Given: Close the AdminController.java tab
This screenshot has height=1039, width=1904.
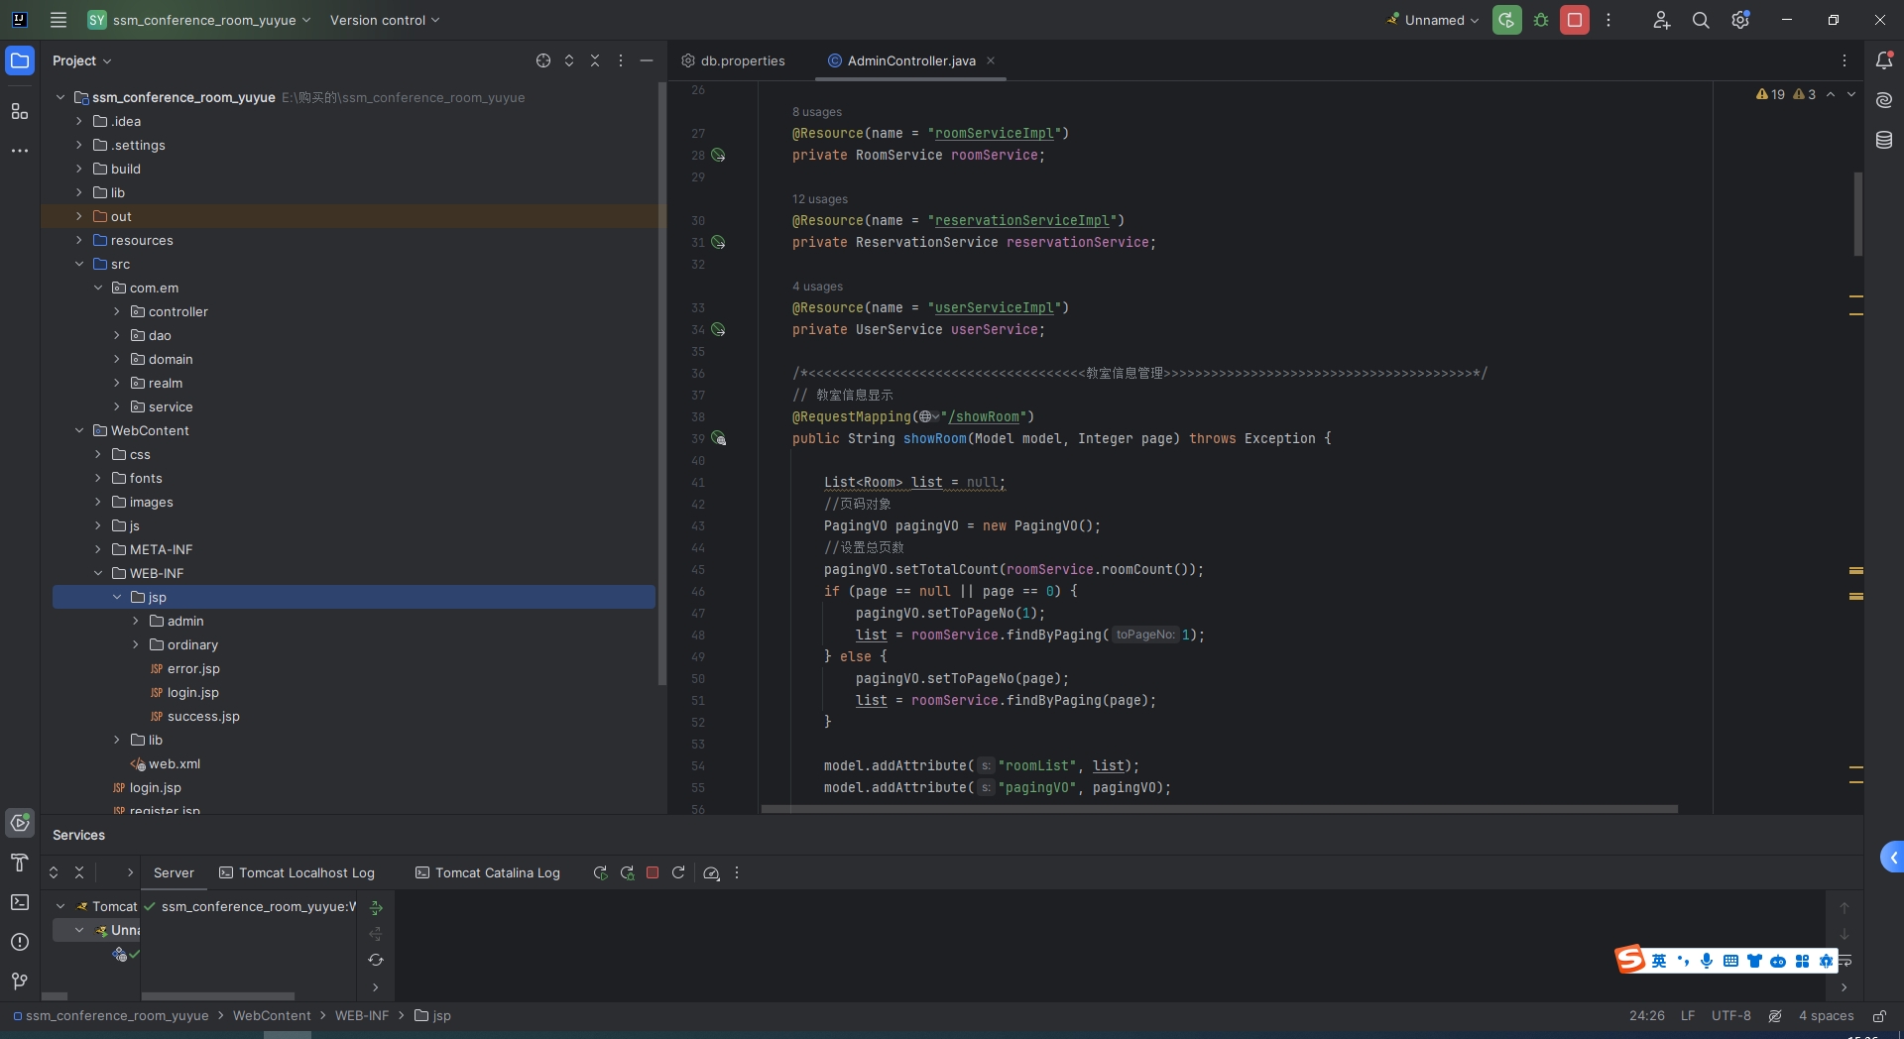Looking at the screenshot, I should click(991, 60).
